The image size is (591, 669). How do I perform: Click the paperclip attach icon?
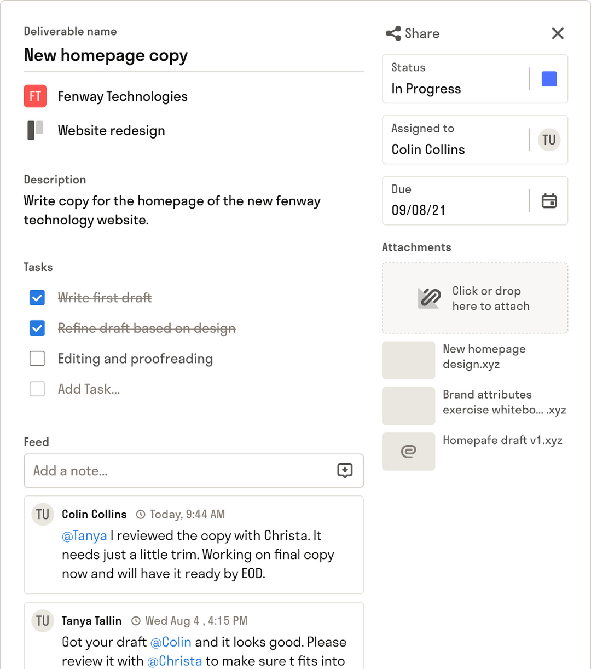pos(428,298)
